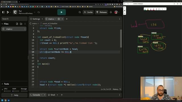Click the format icon on main.c tab
Viewport: 182px width, 102px height.
point(59,19)
